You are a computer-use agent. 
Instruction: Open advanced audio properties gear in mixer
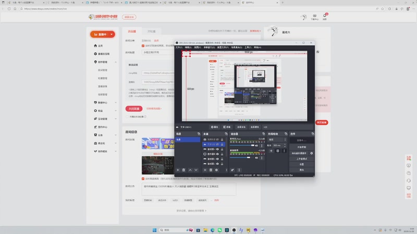232,170
